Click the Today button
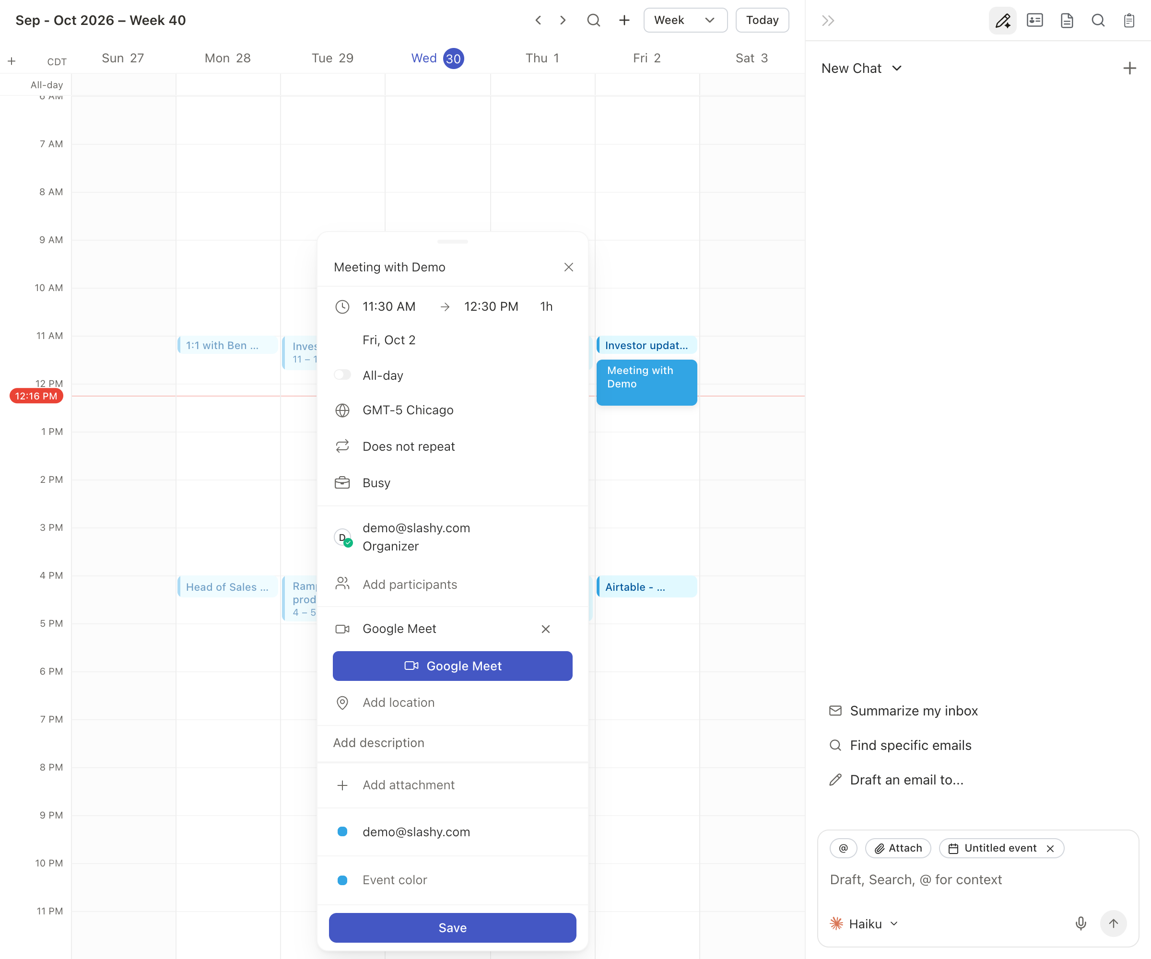Image resolution: width=1151 pixels, height=959 pixels. point(762,20)
